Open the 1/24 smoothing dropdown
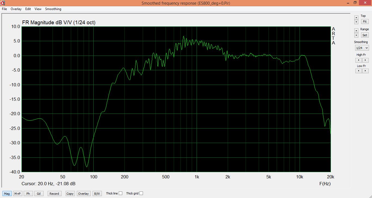 (x=362, y=48)
